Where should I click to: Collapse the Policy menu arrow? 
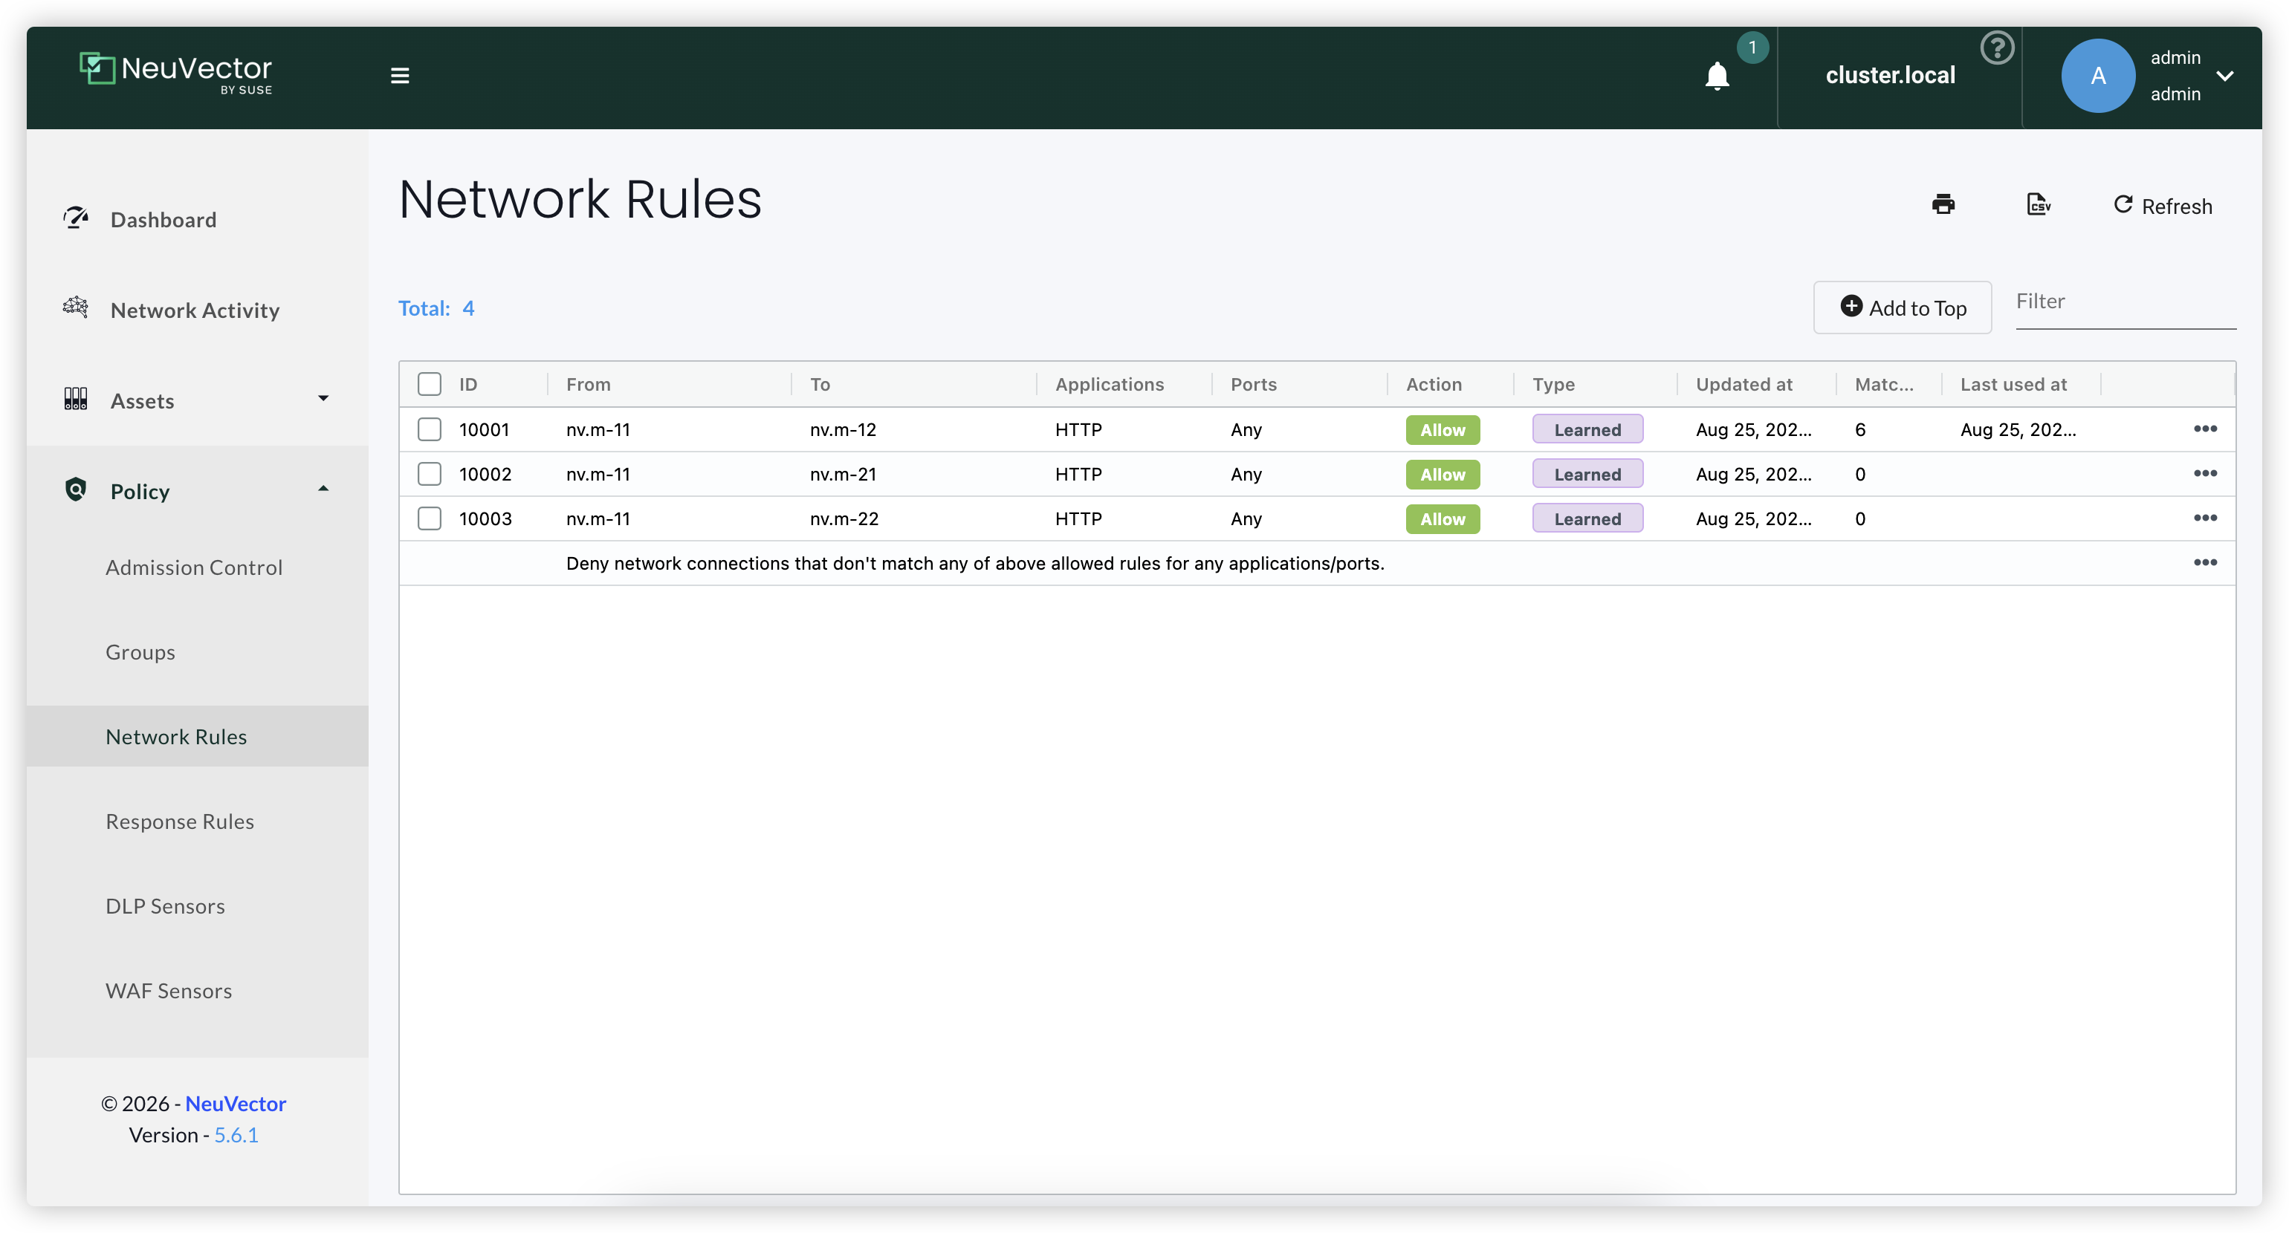point(323,489)
